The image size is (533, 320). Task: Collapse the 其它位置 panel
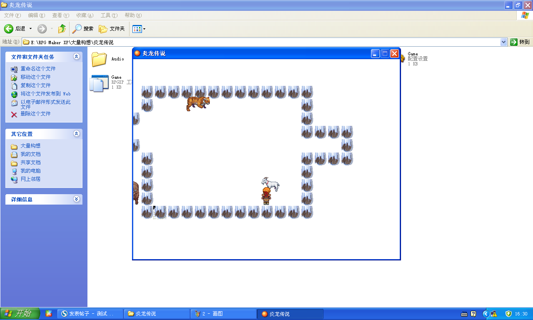click(76, 134)
